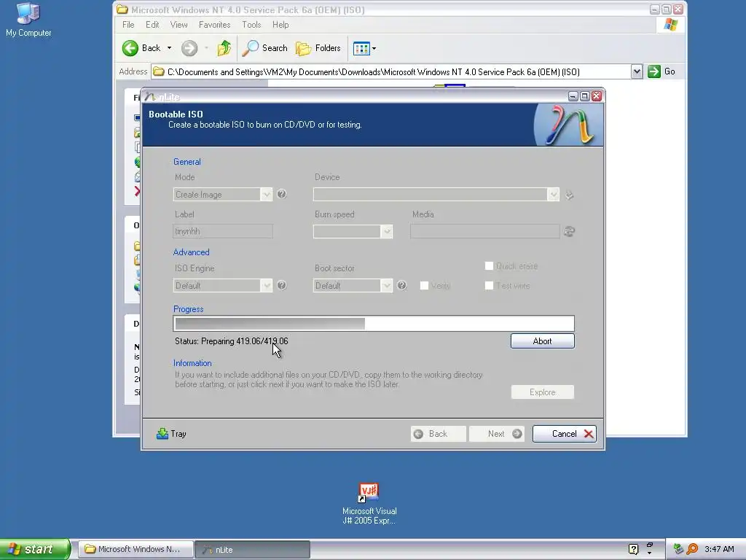
Task: Open the Boot sector dropdown
Action: click(353, 286)
